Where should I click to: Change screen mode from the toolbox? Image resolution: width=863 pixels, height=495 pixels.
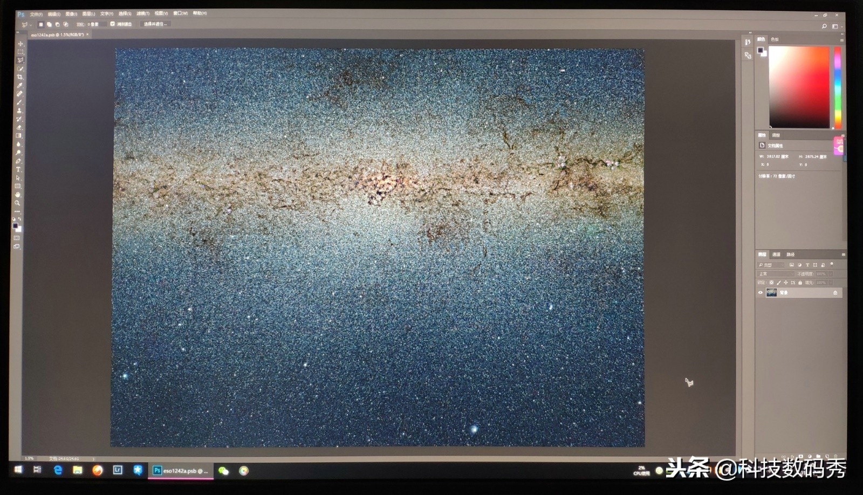click(17, 246)
